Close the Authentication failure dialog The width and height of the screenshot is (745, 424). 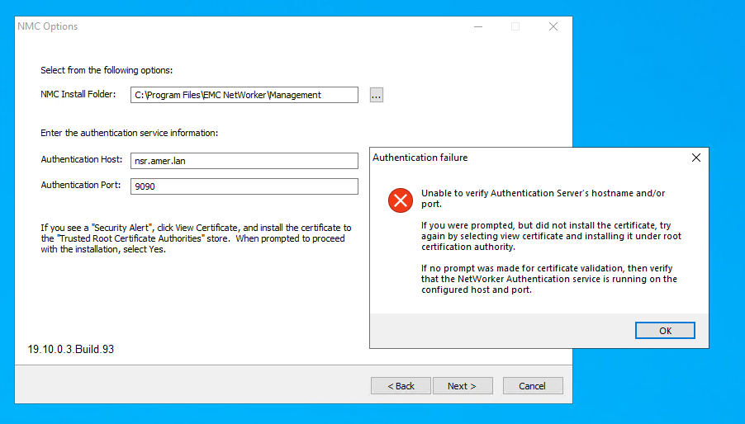(696, 158)
